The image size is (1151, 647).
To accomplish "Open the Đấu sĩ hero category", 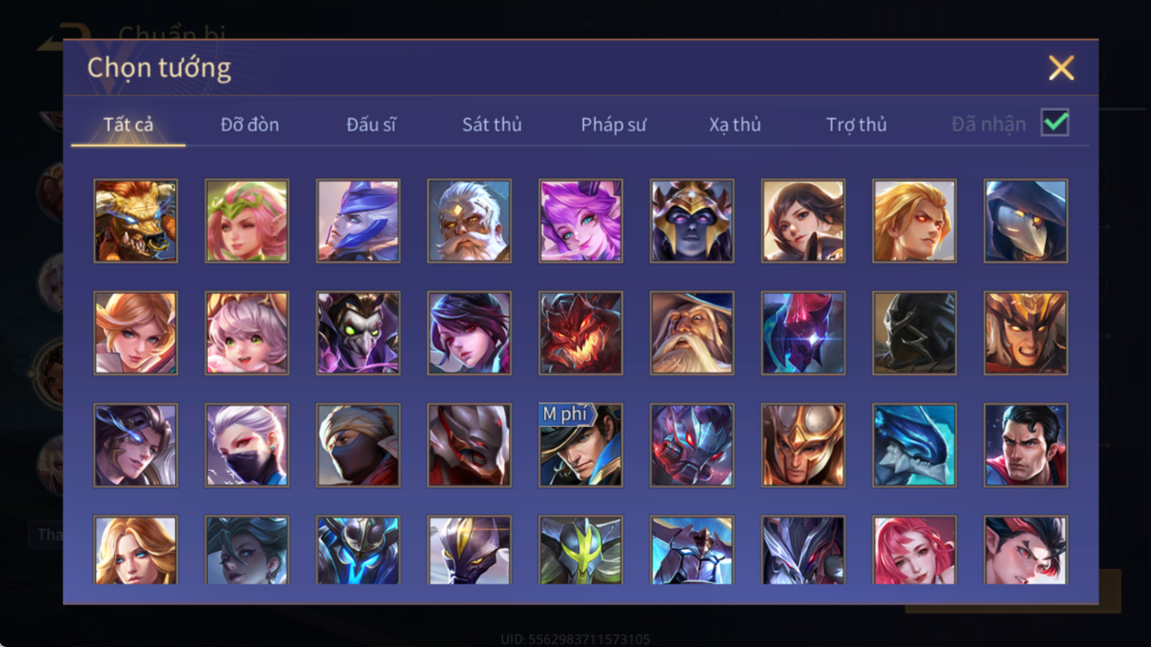I will (x=371, y=125).
